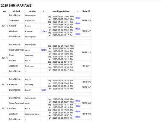Click the 'arr 2025-01-31 22:17 Fri' entry
The height and width of the screenshot is (122, 163).
61,35
